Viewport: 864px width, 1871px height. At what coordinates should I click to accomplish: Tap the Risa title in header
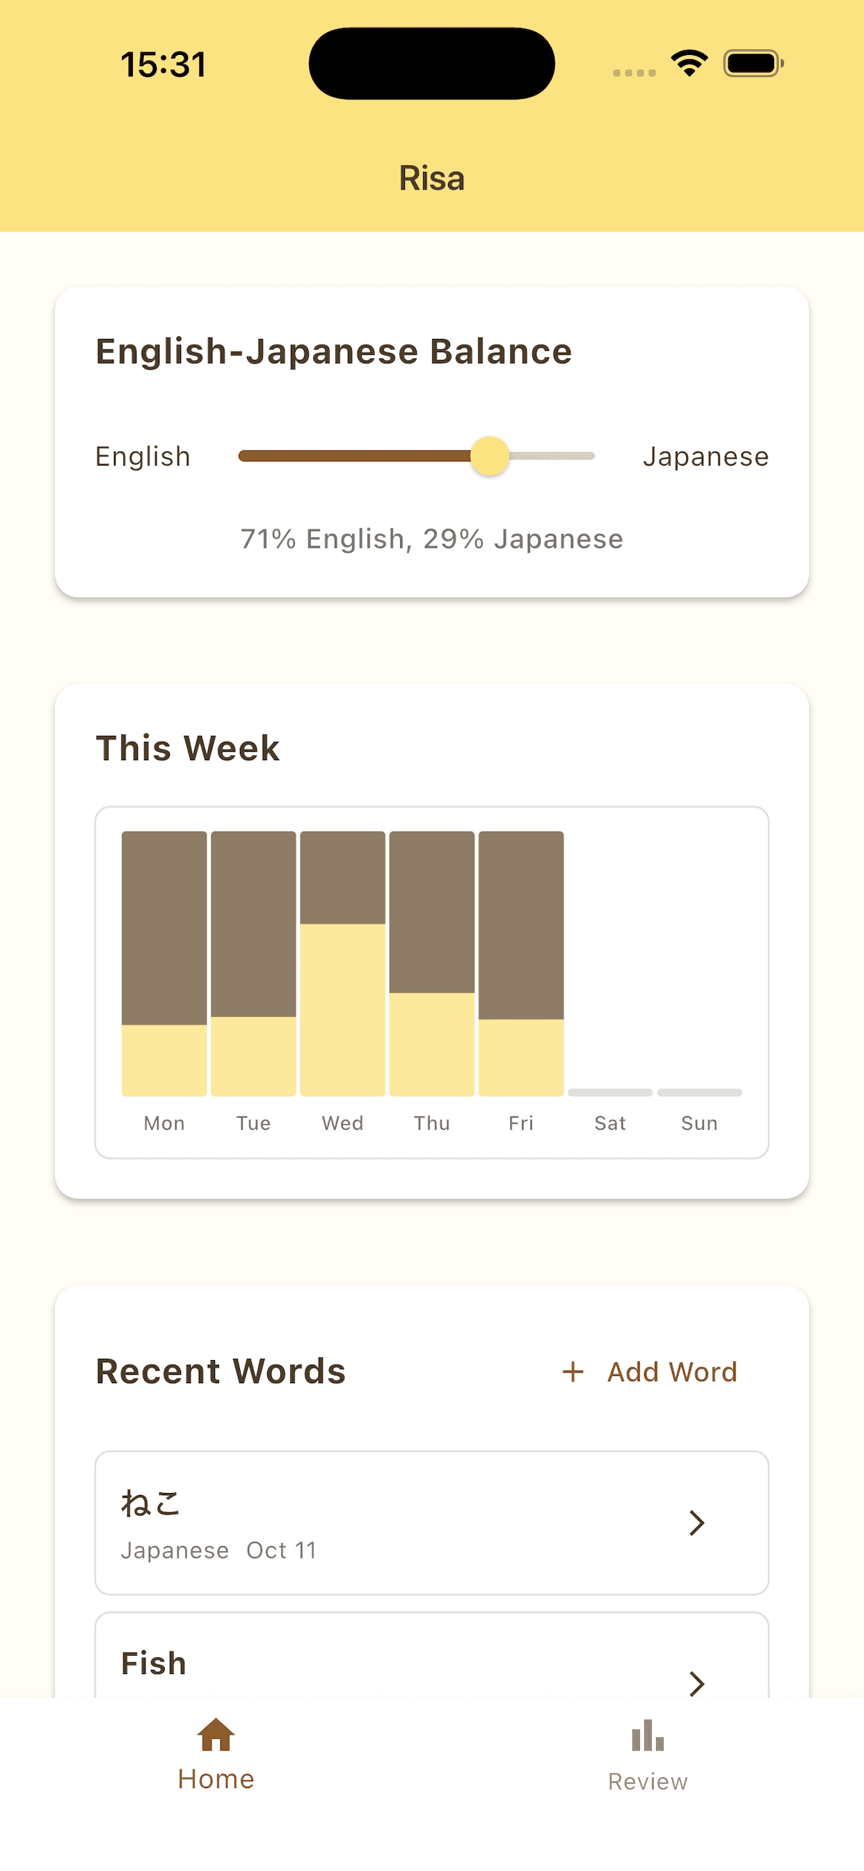click(432, 178)
